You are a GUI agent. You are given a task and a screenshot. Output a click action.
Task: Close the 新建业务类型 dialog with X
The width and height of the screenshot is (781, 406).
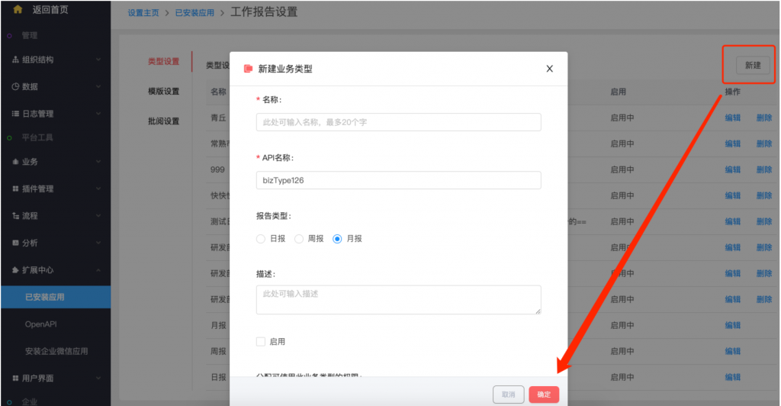click(549, 69)
